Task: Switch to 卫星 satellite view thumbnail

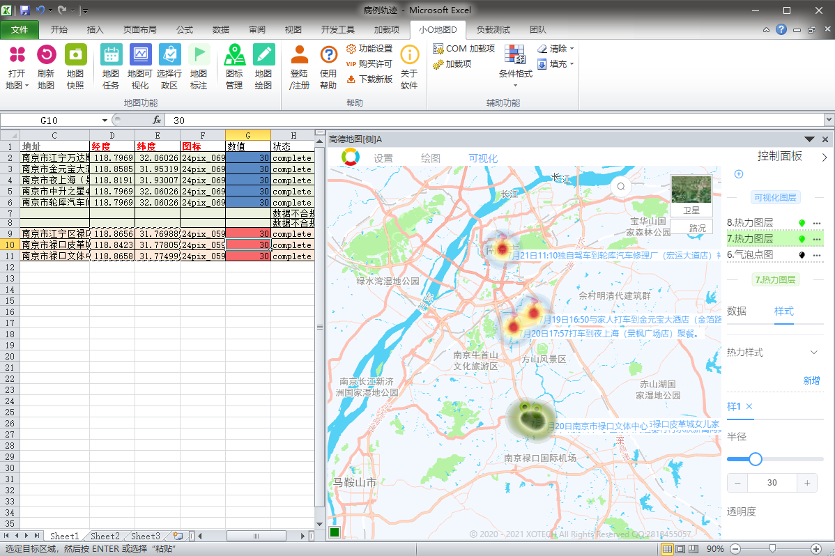Action: [691, 196]
